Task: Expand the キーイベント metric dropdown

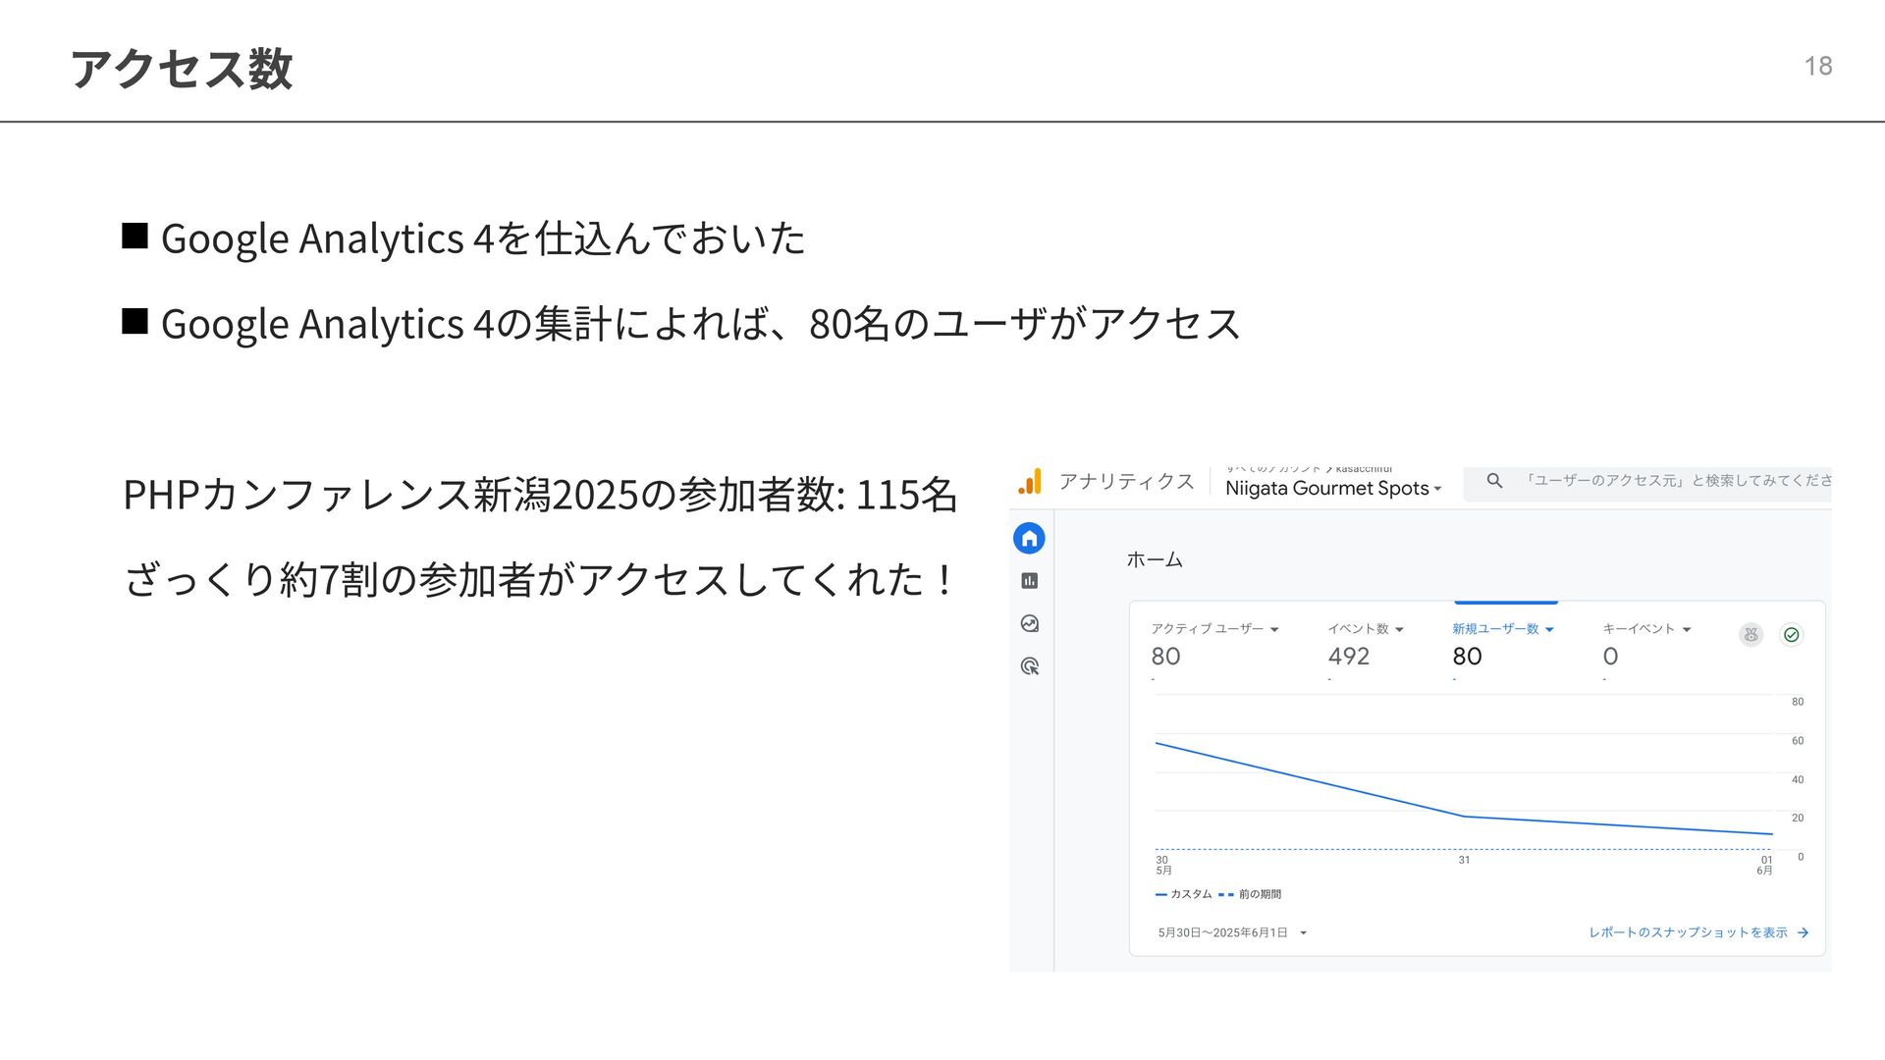Action: coord(1687,630)
